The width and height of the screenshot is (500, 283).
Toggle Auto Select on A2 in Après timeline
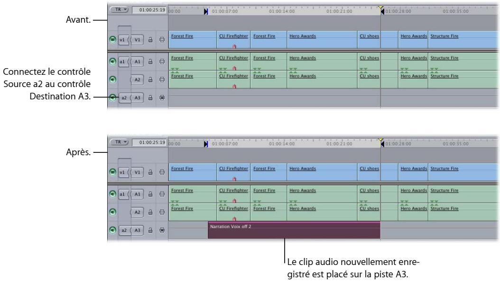(x=162, y=212)
